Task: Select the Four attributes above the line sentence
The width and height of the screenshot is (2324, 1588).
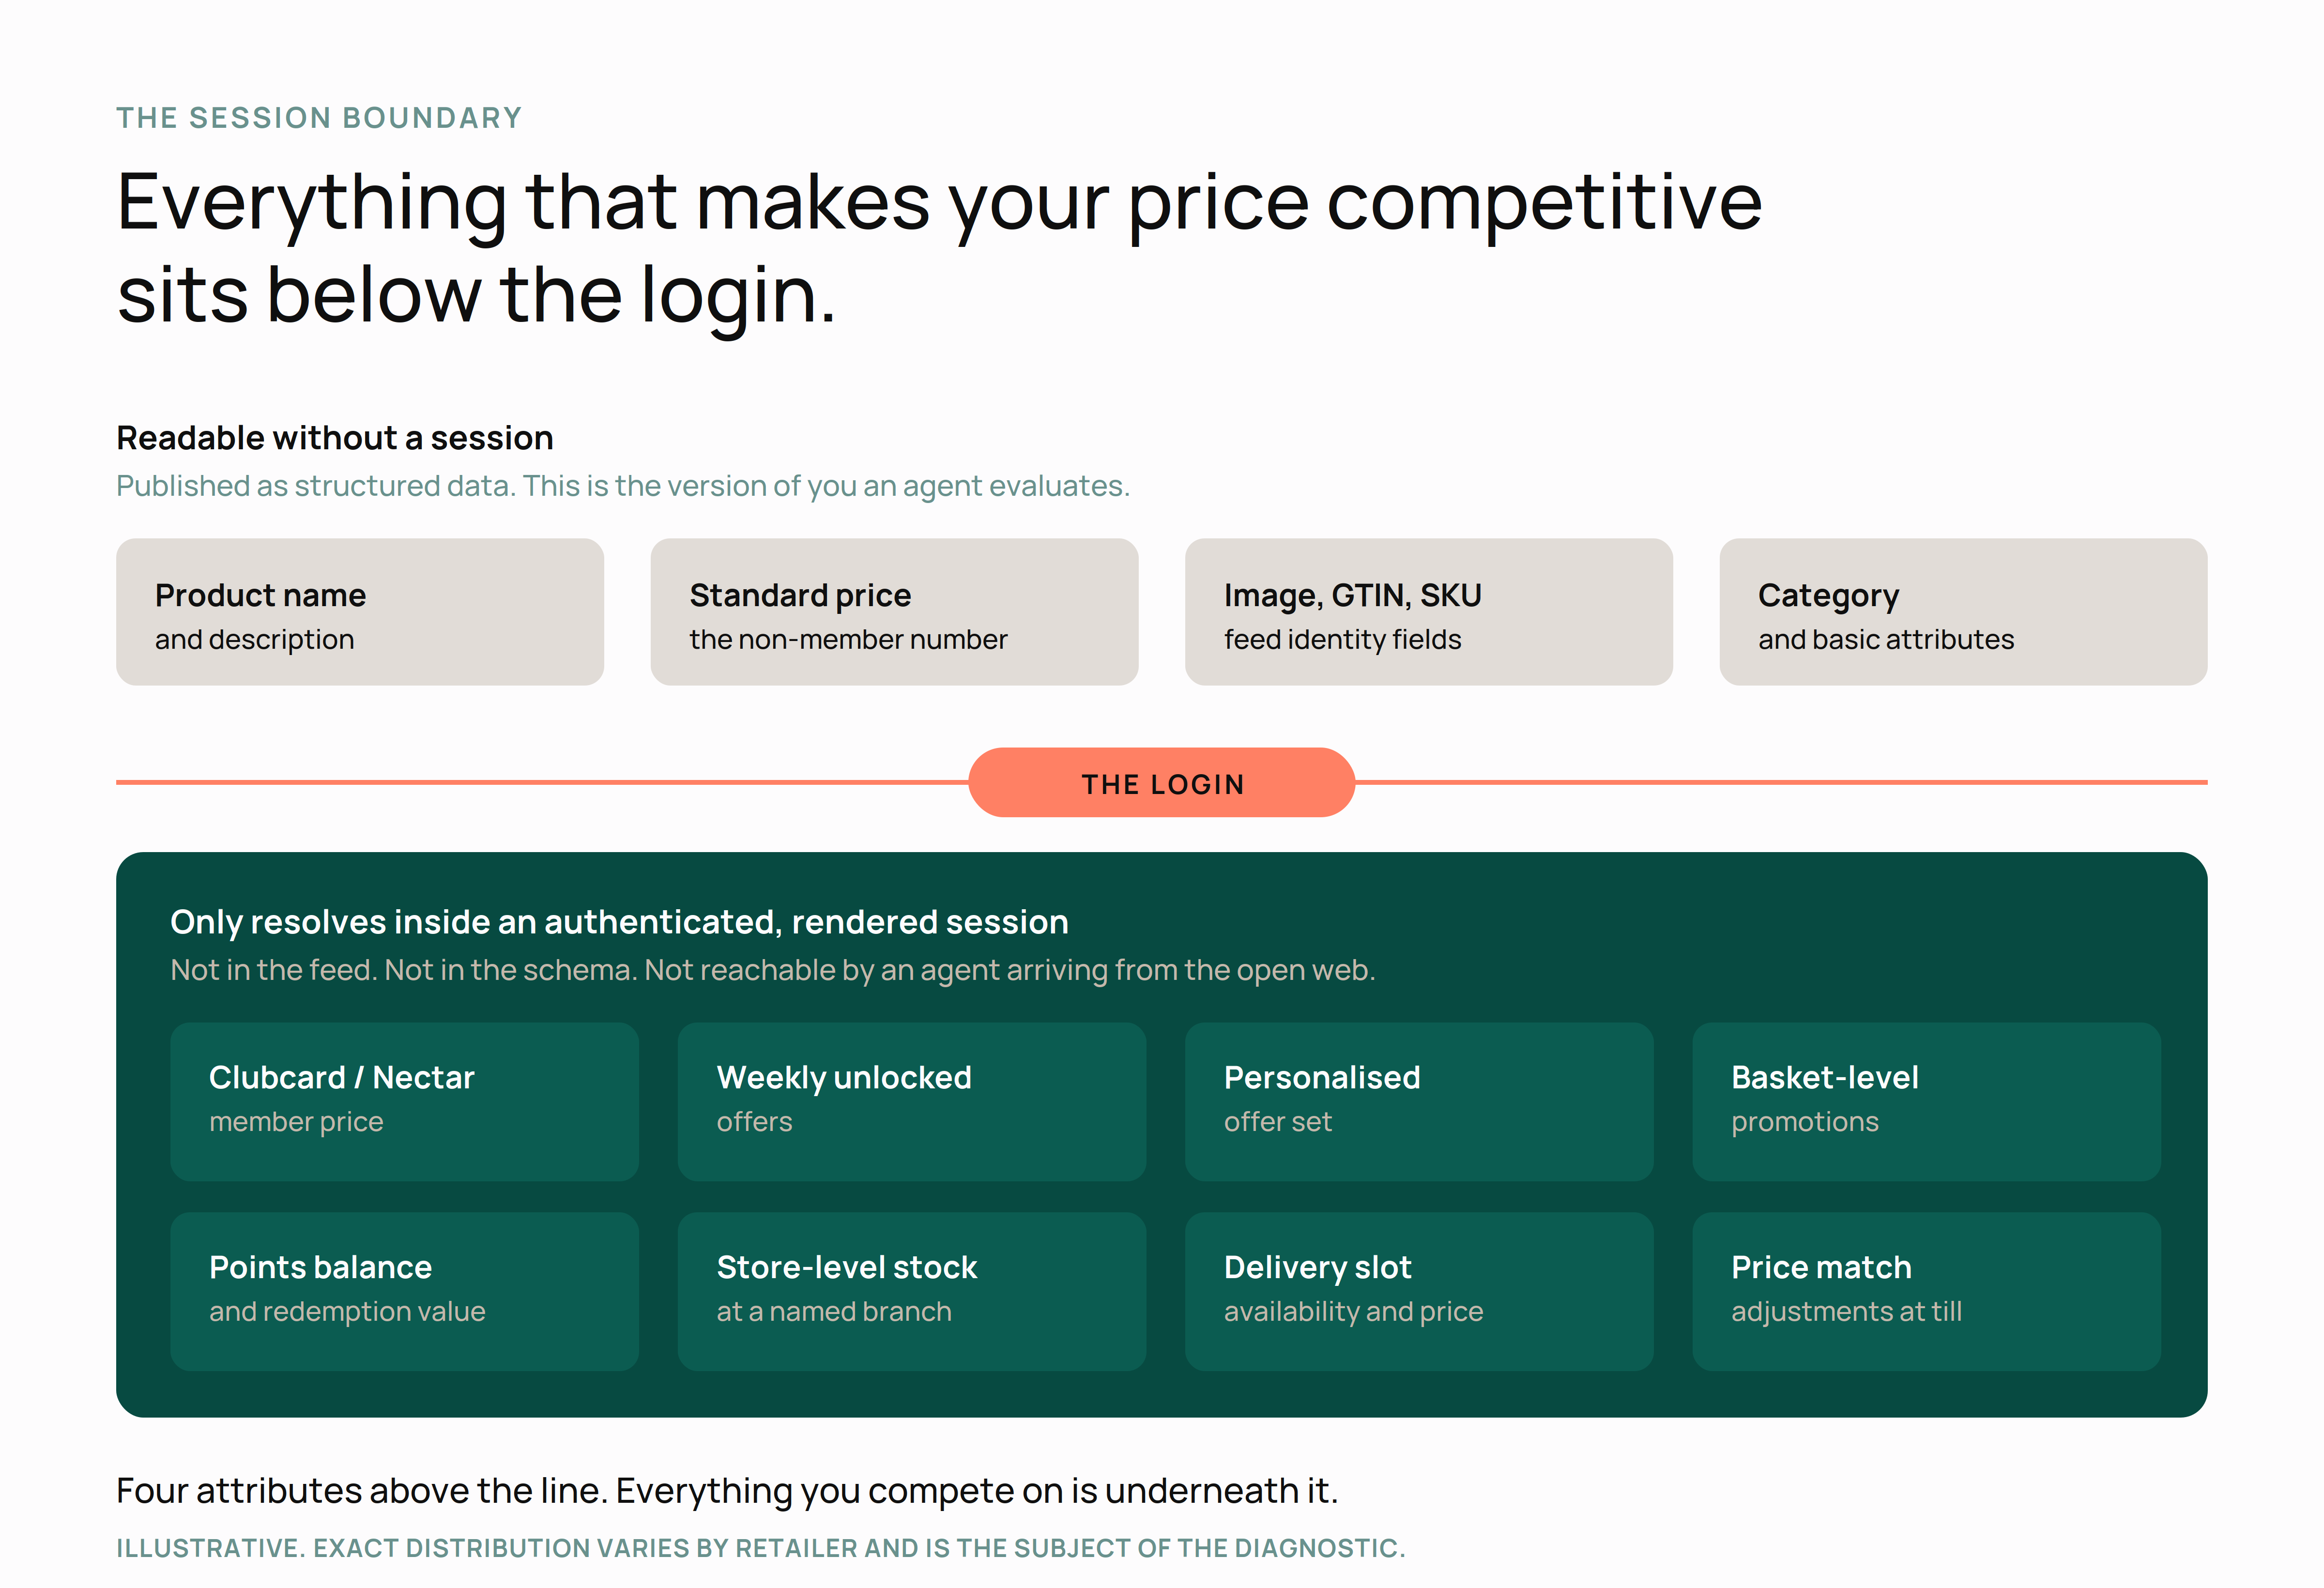Action: 727,1491
